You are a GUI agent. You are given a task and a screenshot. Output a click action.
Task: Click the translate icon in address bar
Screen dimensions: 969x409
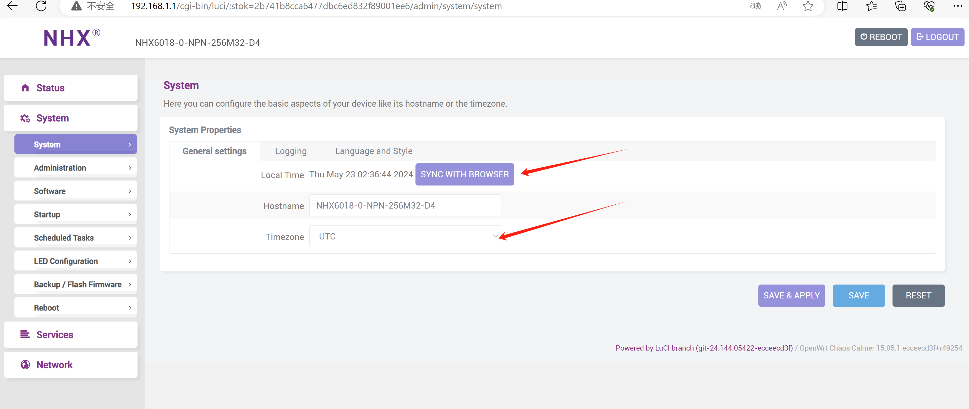755,6
